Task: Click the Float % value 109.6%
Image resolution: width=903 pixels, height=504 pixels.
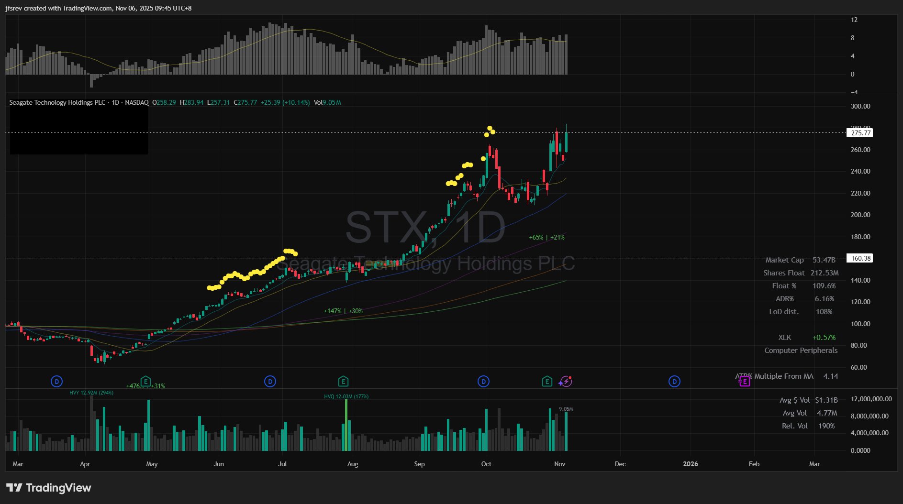Action: pyautogui.click(x=824, y=286)
